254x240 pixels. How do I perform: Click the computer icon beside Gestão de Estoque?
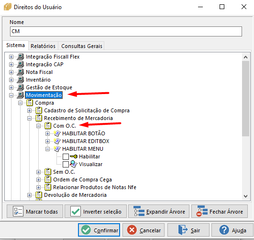pos(21,87)
